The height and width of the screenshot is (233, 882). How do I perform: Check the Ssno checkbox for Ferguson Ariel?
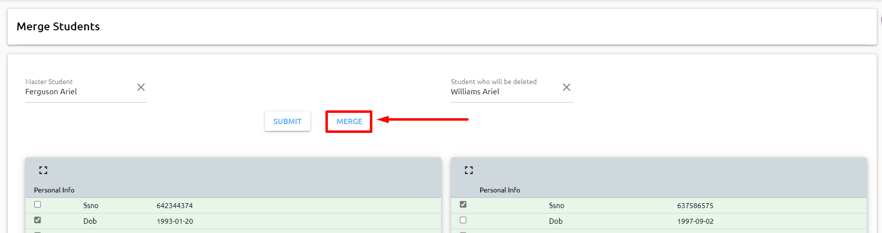click(x=38, y=205)
